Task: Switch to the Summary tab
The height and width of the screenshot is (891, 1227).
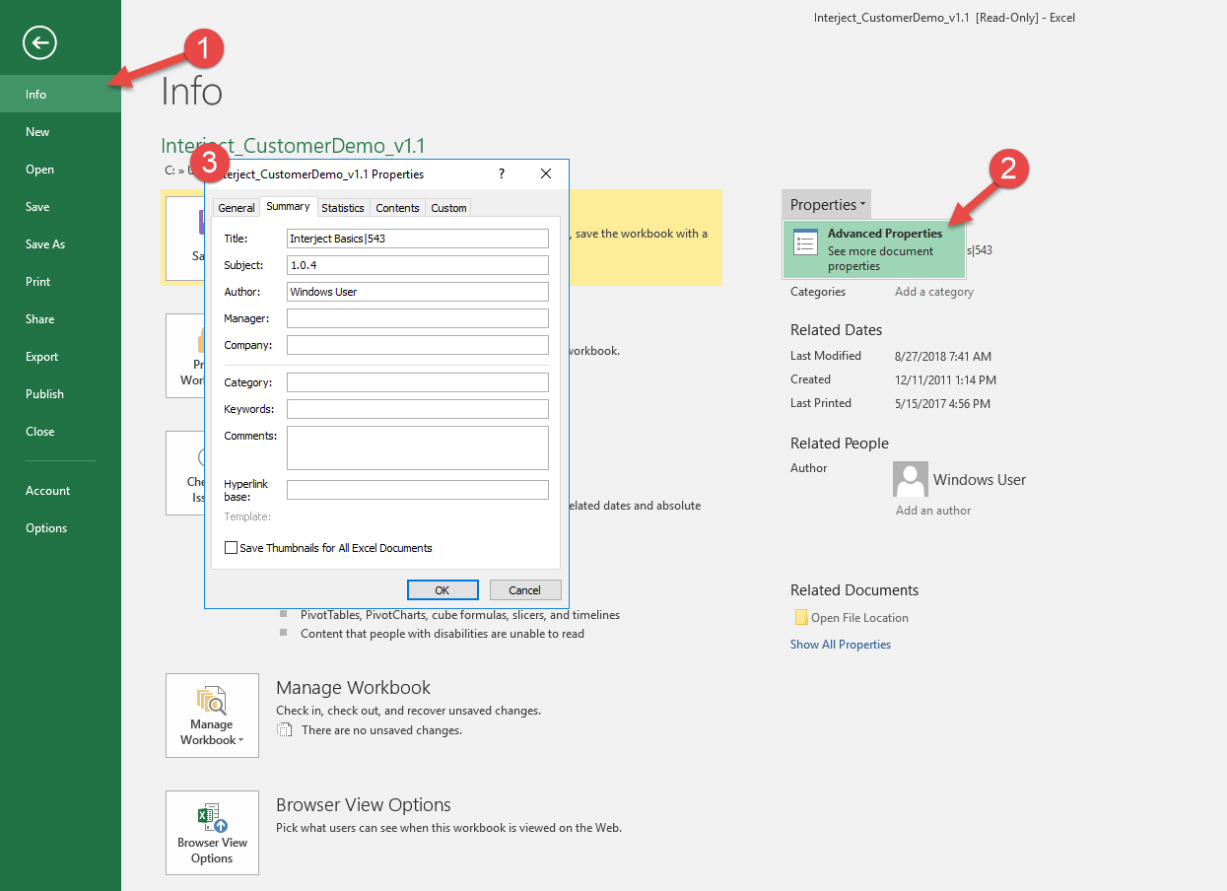Action: click(288, 206)
